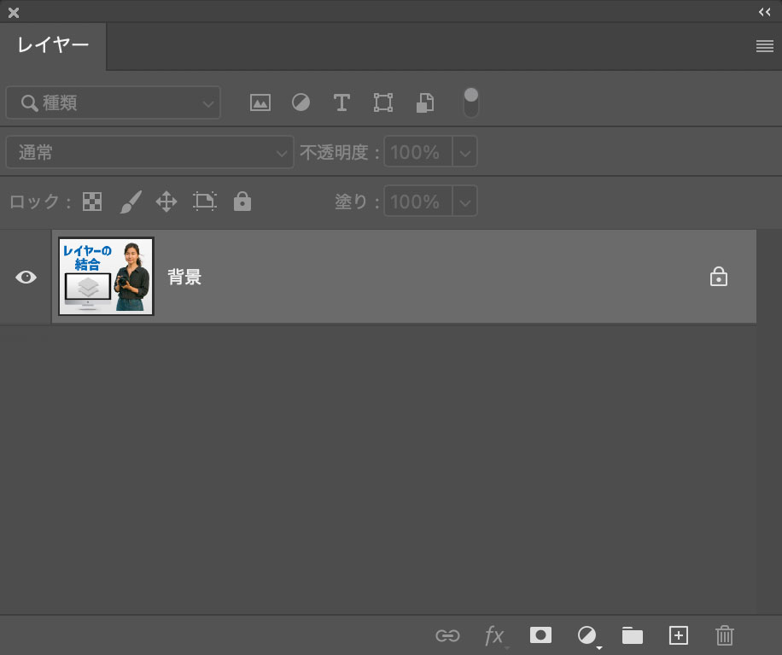Open the 塗り fill slider arrow

464,202
